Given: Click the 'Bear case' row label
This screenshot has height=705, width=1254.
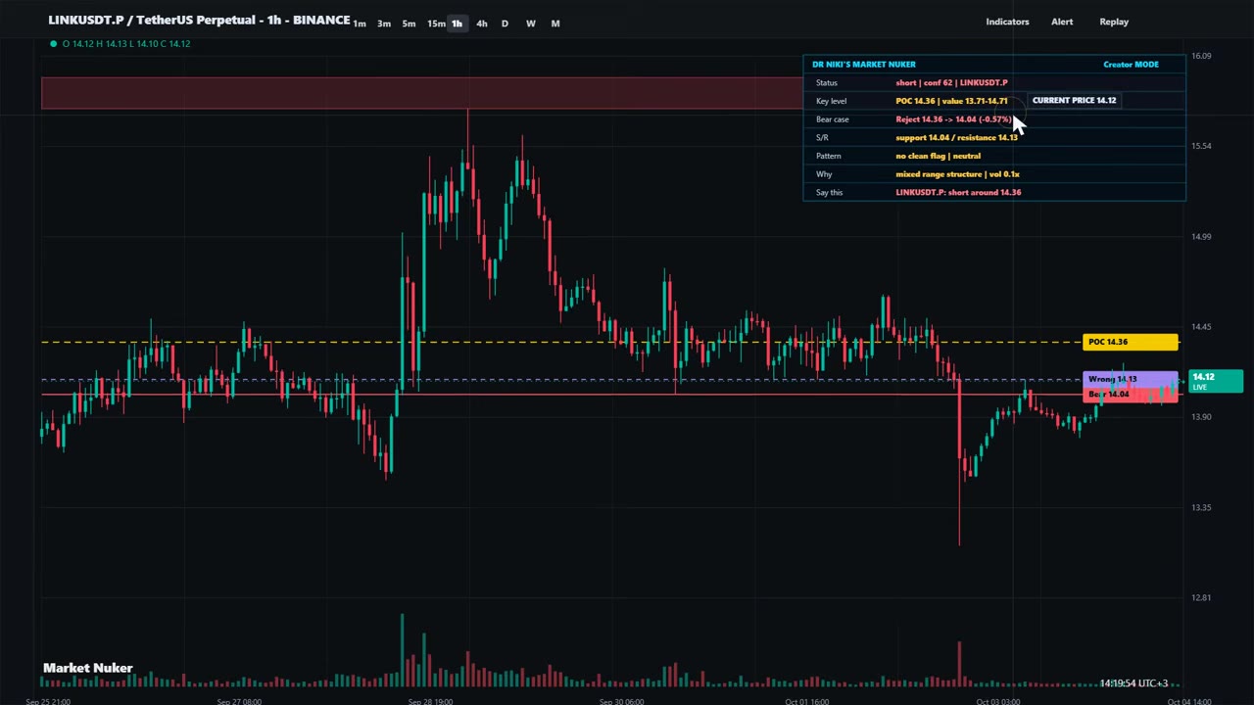Looking at the screenshot, I should coord(832,119).
